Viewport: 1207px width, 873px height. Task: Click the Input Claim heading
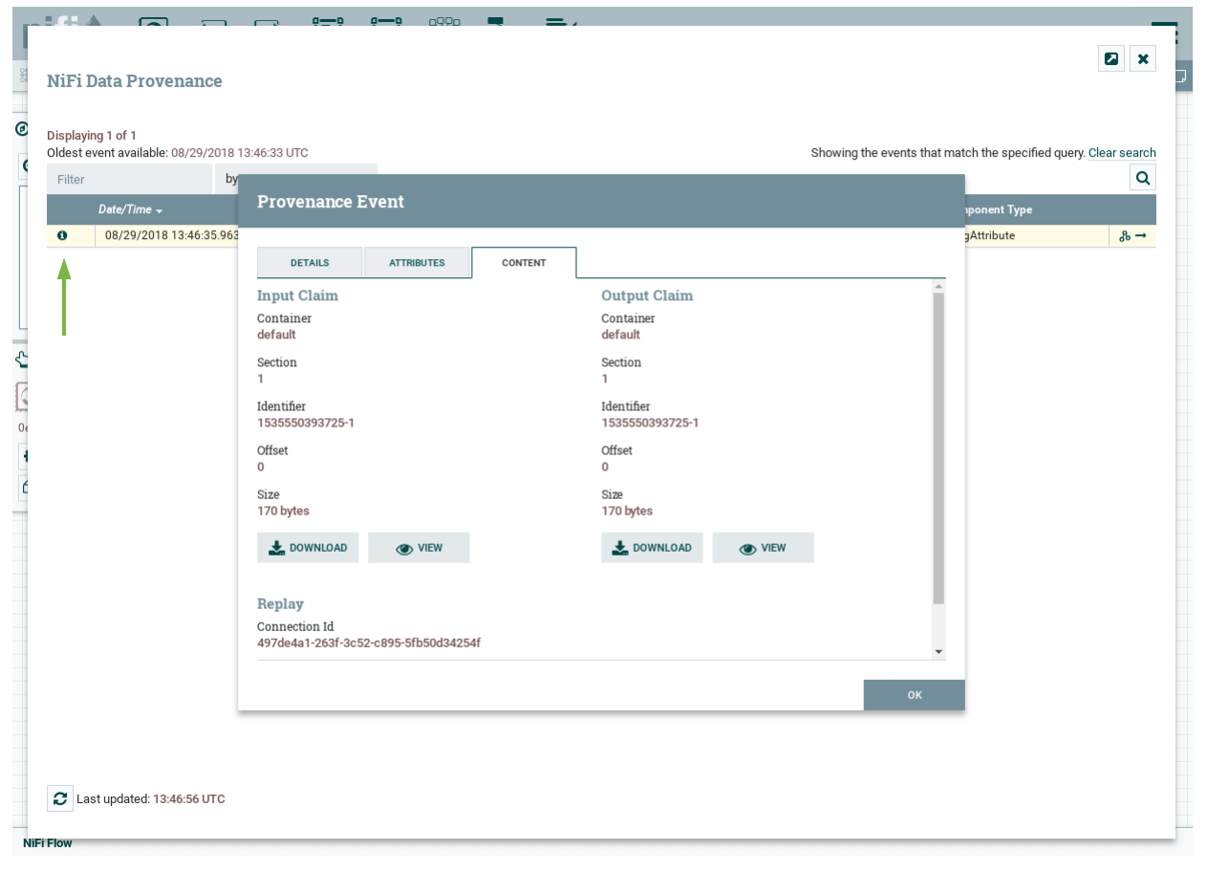pyautogui.click(x=297, y=295)
